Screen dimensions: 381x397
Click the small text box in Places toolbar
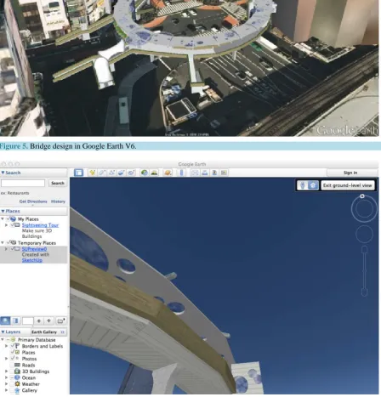28,320
